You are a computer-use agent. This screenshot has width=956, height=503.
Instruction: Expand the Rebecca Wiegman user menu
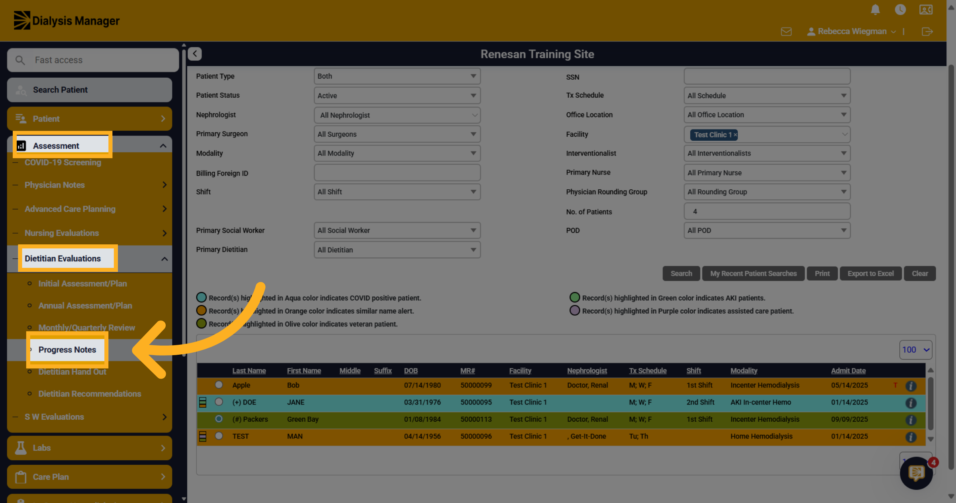pos(852,31)
